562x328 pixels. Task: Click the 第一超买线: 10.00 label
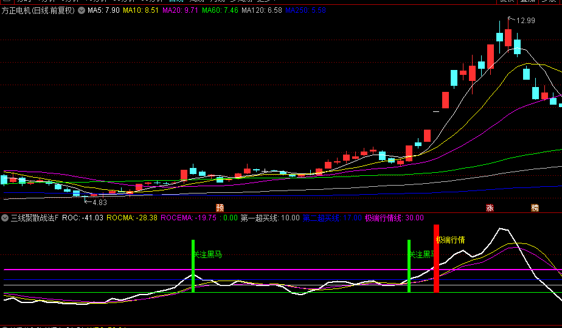(270, 218)
